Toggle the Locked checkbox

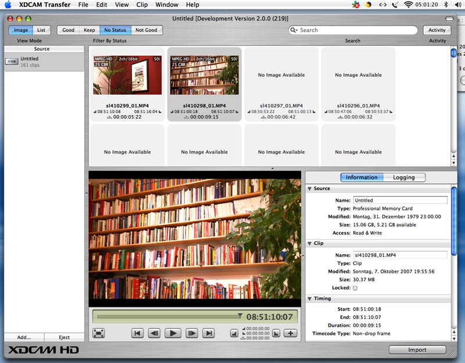(355, 288)
